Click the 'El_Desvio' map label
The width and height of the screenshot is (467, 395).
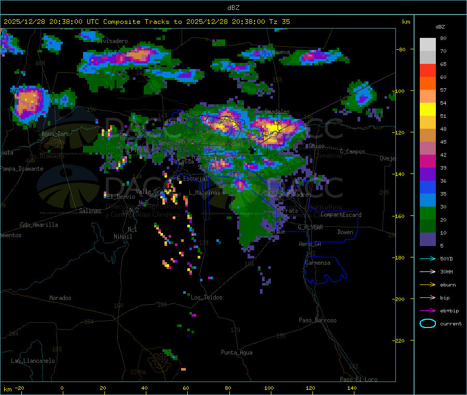point(121,197)
